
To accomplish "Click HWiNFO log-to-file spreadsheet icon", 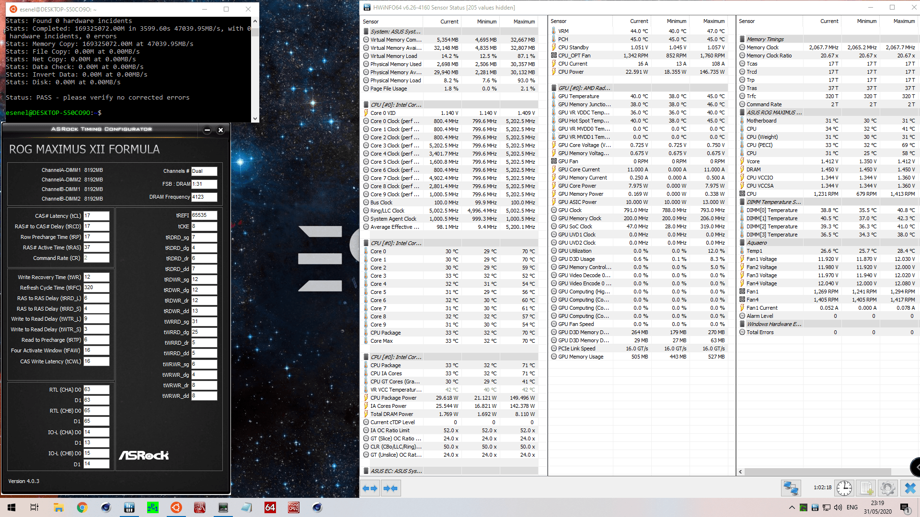I will click(866, 488).
